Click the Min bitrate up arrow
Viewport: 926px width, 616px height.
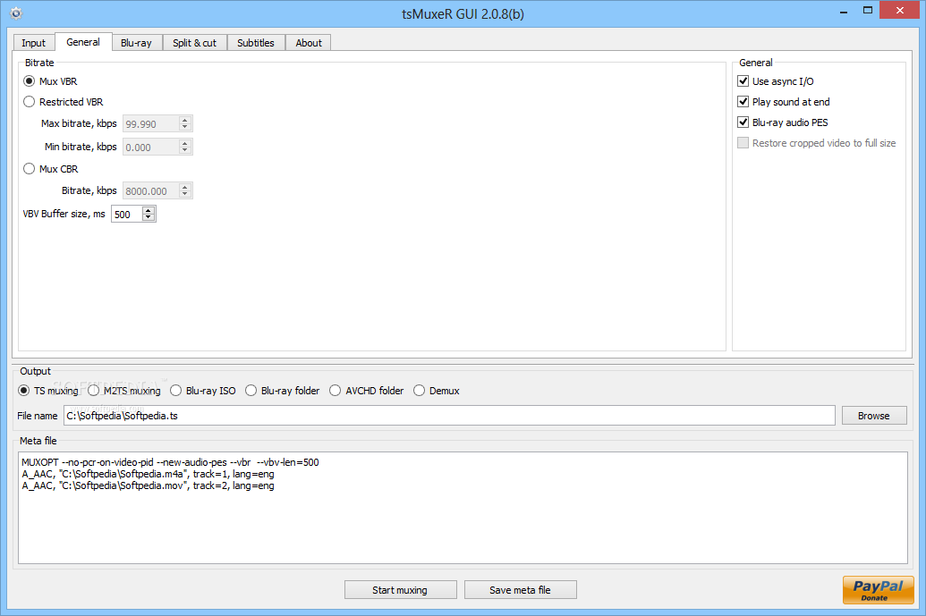pos(185,143)
